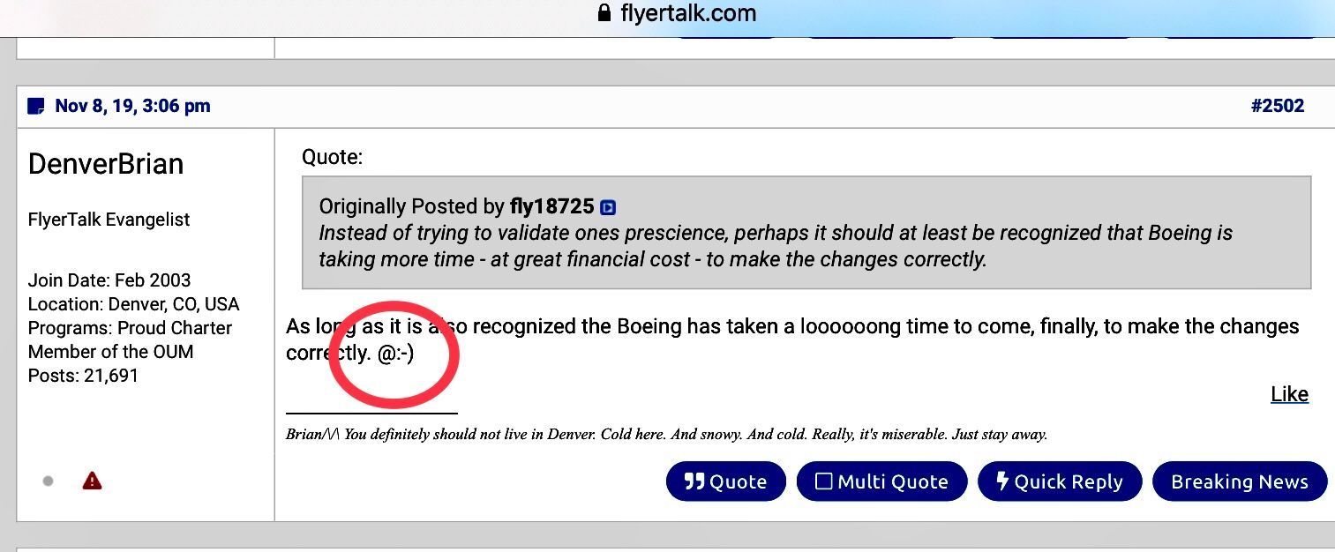Like DenverBrian's post
This screenshot has height=552, width=1335.
pyautogui.click(x=1289, y=394)
